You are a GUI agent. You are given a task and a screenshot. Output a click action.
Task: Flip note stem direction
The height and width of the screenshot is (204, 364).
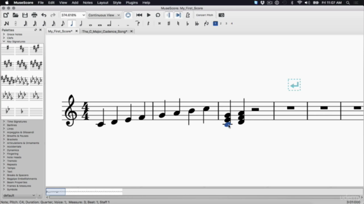coord(206,23)
